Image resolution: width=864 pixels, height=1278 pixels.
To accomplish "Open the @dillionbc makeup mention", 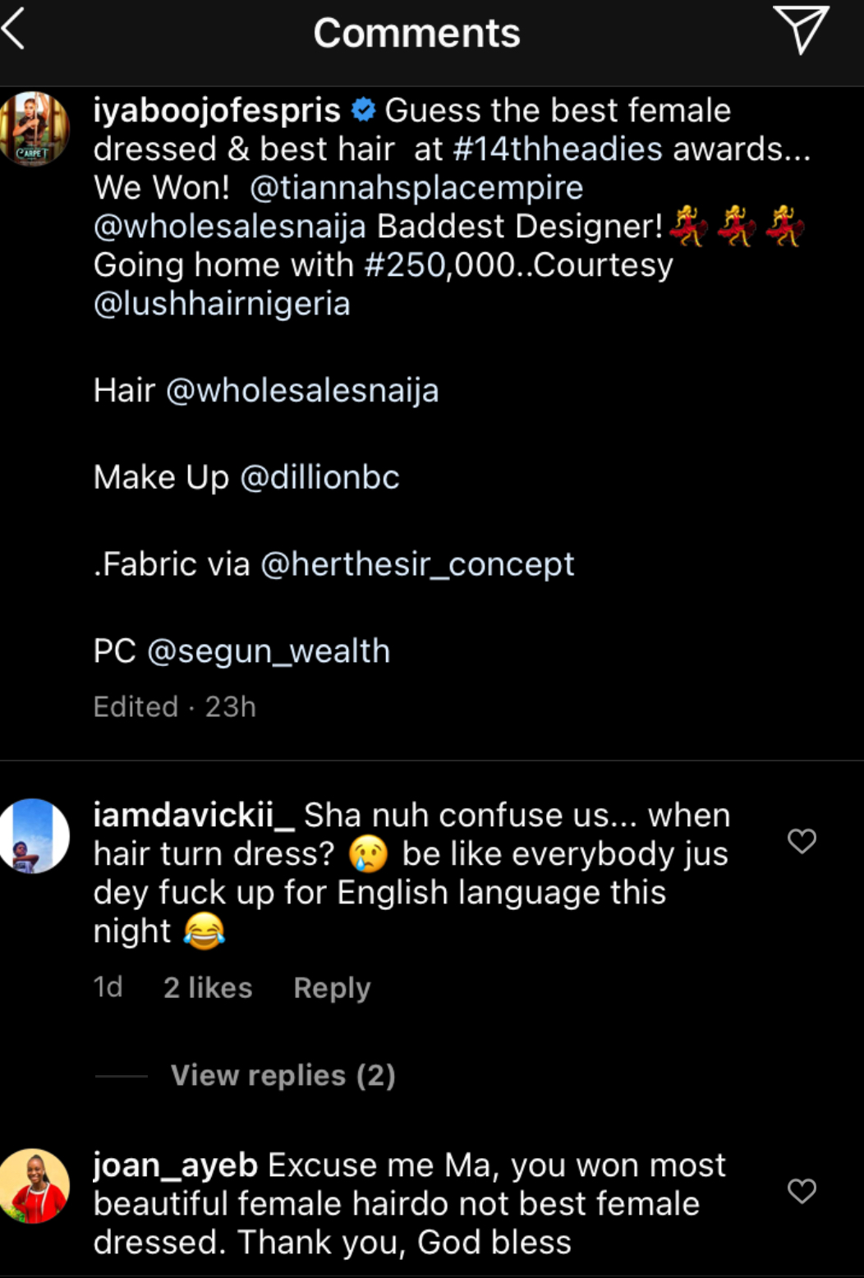I will click(x=319, y=477).
